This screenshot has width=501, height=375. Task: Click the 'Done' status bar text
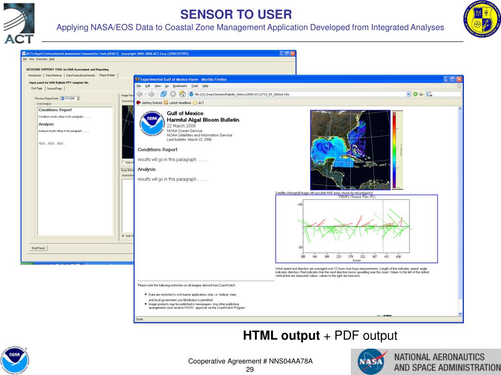click(x=139, y=319)
